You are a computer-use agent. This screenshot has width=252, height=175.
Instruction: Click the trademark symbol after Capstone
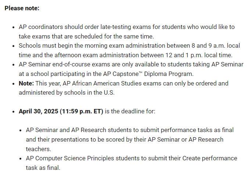point(140,73)
